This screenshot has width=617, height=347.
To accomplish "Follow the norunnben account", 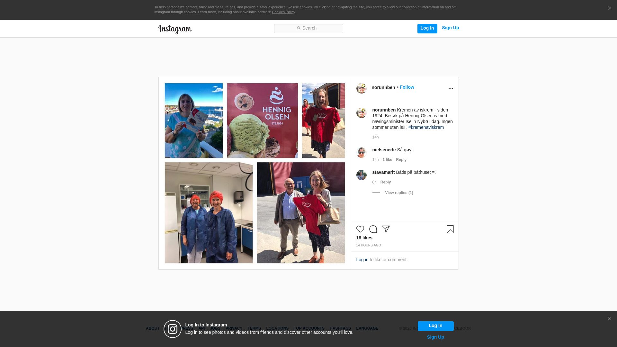I will [x=407, y=87].
